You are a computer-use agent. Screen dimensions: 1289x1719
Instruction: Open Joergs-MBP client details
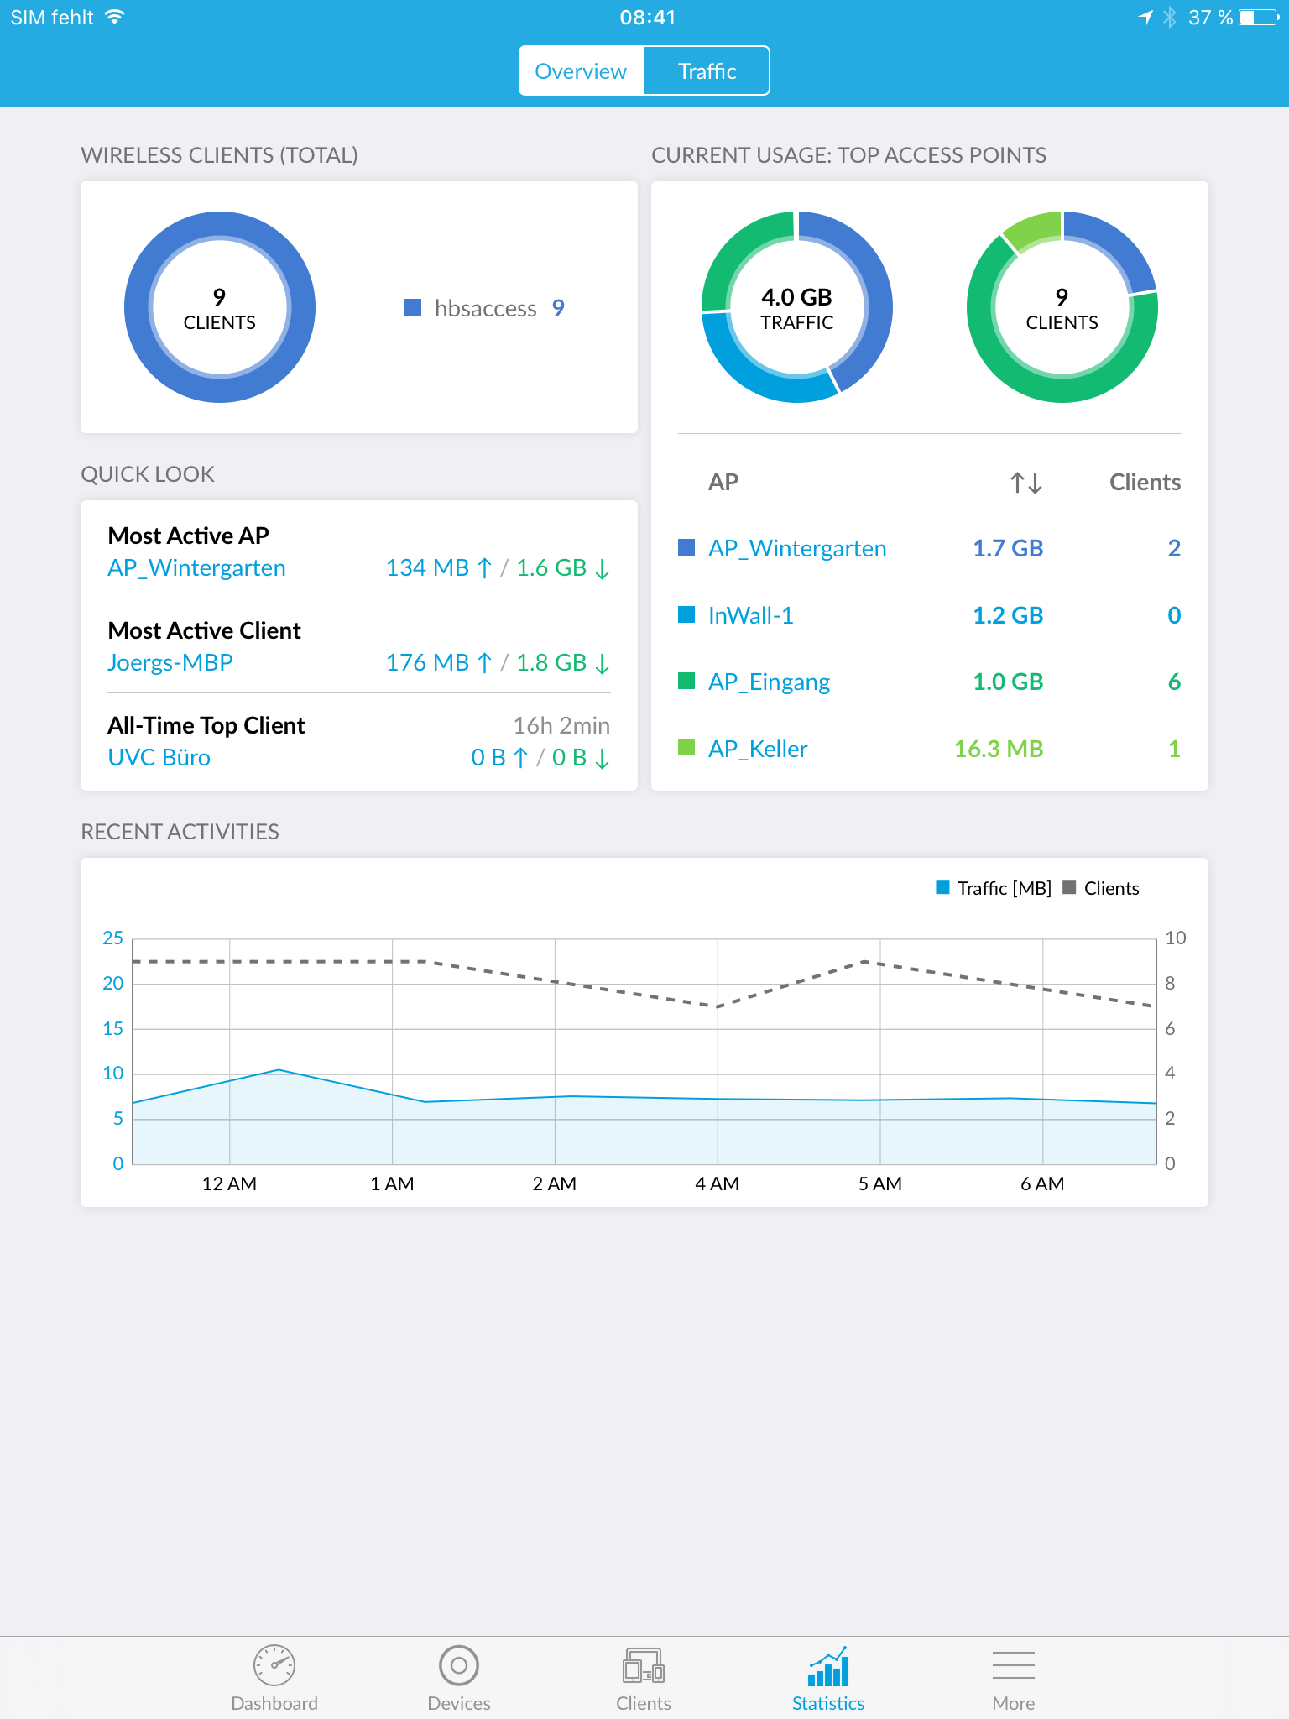170,663
